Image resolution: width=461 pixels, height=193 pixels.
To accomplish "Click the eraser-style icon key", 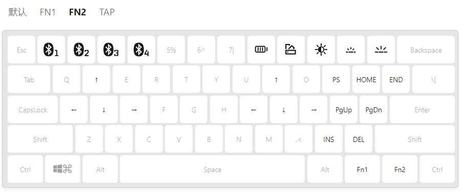I will (291, 50).
